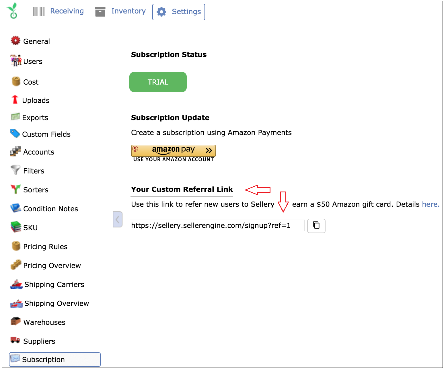Viewport: 446px width, 369px height.
Task: Click the Amazon Pay button
Action: 174,151
